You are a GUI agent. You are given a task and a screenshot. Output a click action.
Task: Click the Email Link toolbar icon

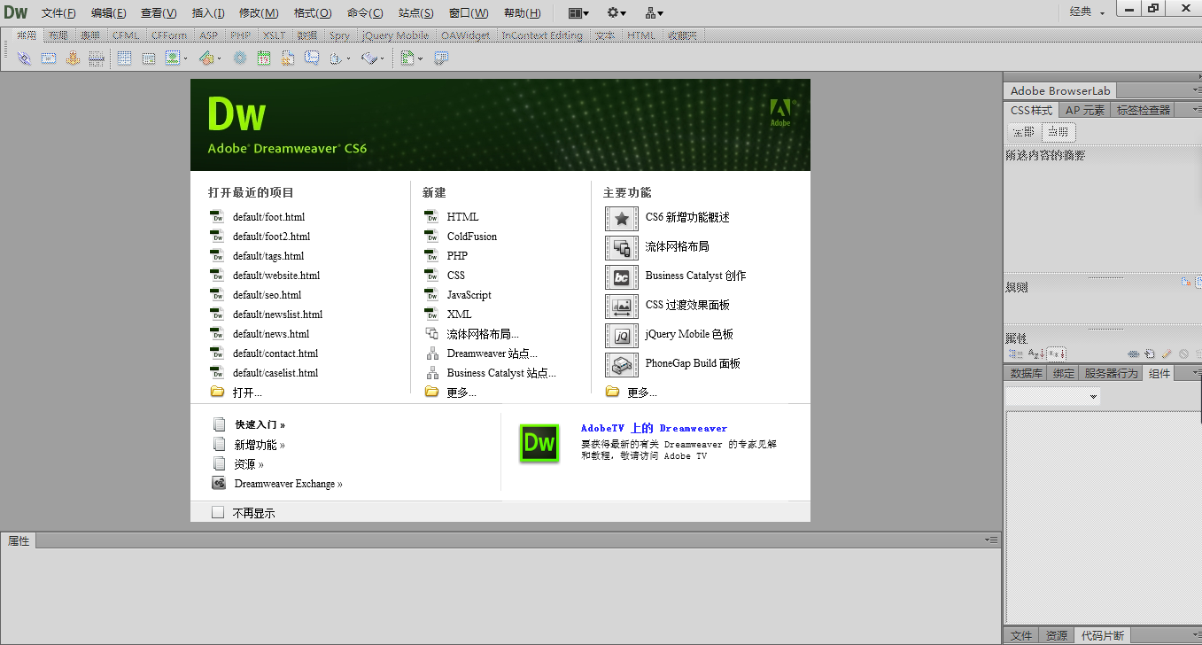49,58
